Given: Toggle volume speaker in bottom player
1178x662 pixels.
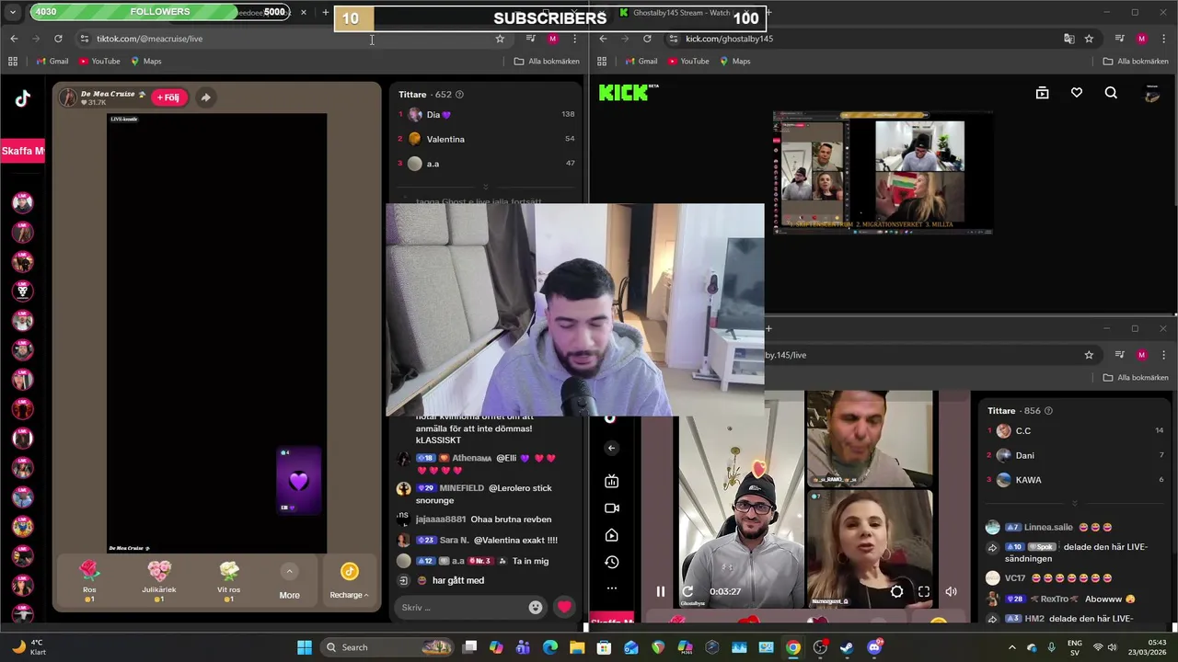Looking at the screenshot, I should (951, 592).
